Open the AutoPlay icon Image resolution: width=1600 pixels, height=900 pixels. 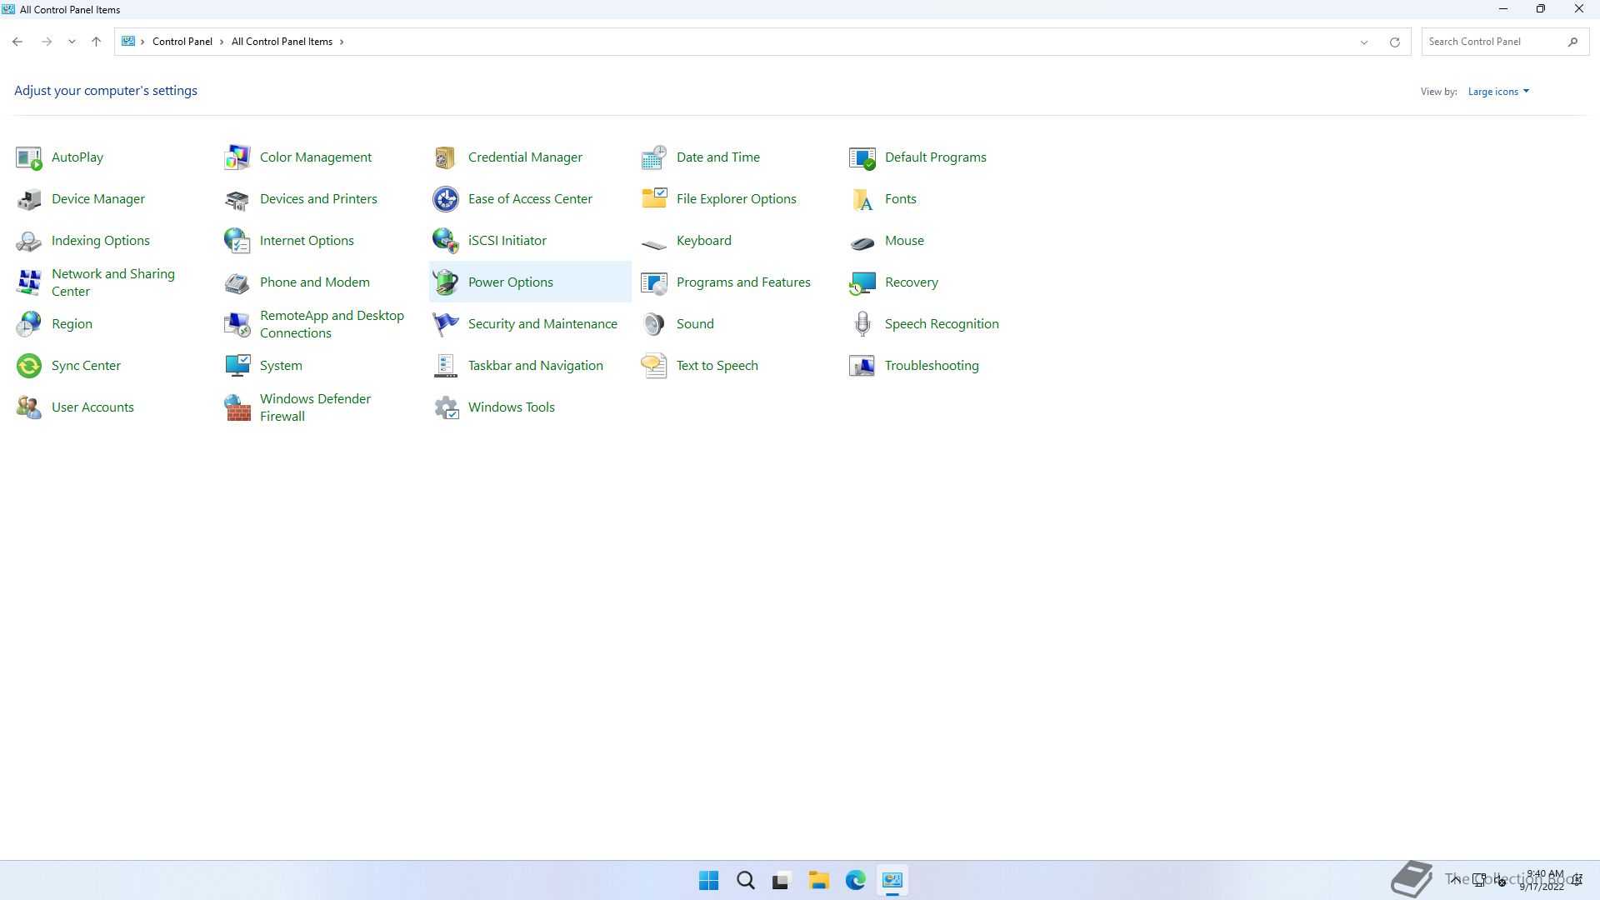click(x=29, y=157)
